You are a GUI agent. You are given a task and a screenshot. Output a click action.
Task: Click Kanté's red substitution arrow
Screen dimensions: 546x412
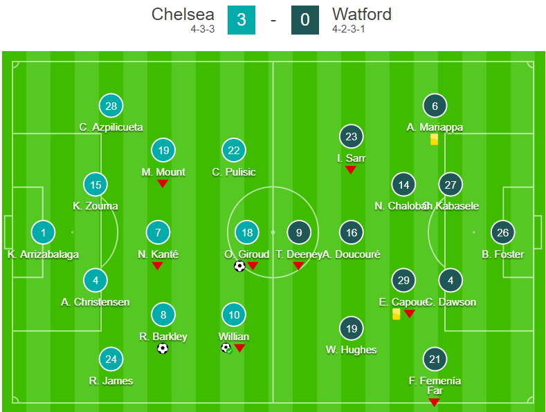[157, 266]
